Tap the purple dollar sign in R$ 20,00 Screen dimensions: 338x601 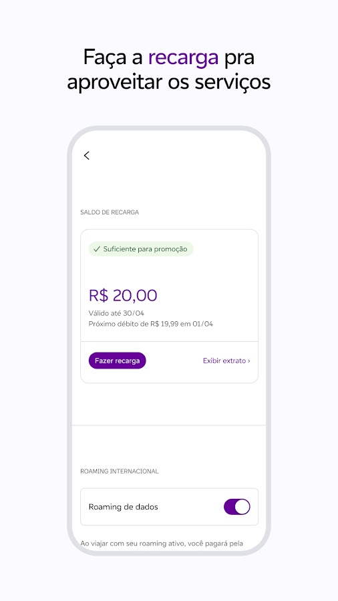(x=103, y=296)
